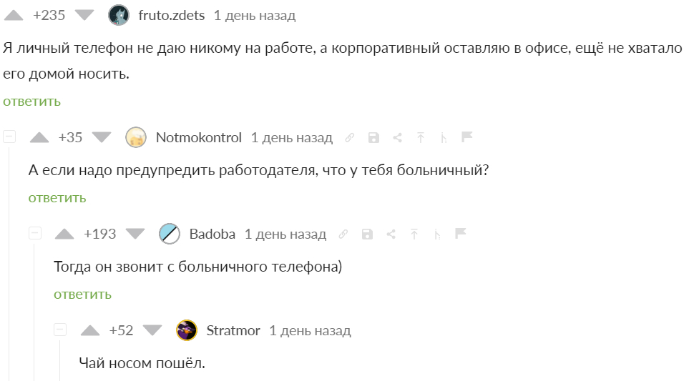Downvote Badoba's comment
694x381 pixels.
[135, 234]
